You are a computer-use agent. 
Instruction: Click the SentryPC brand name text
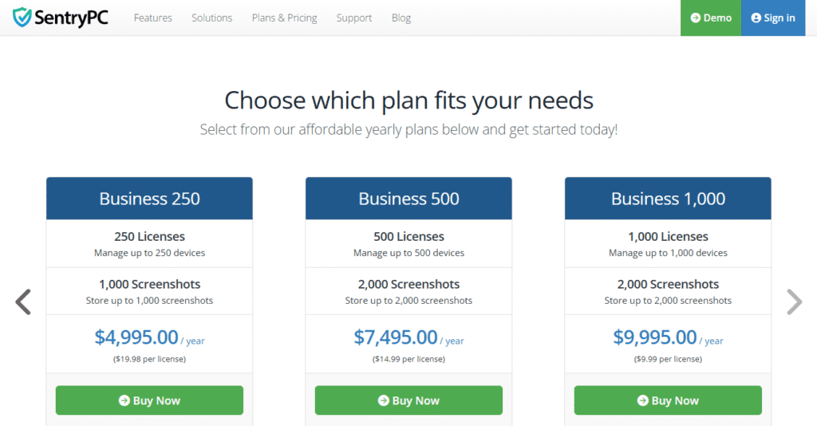coord(71,18)
